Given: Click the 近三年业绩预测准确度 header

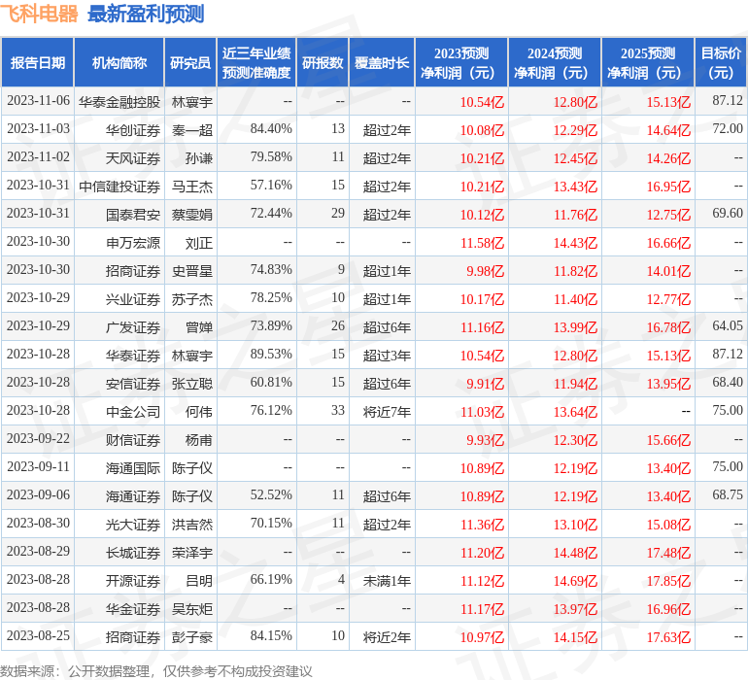Looking at the screenshot, I should coord(256,62).
